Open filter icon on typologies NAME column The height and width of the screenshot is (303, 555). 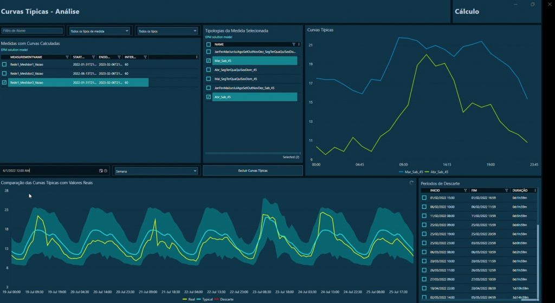[x=293, y=44]
